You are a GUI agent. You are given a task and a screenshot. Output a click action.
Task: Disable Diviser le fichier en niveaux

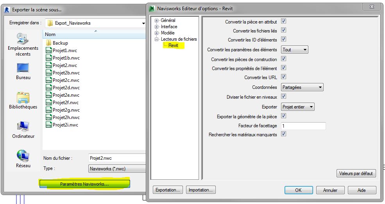[284, 96]
